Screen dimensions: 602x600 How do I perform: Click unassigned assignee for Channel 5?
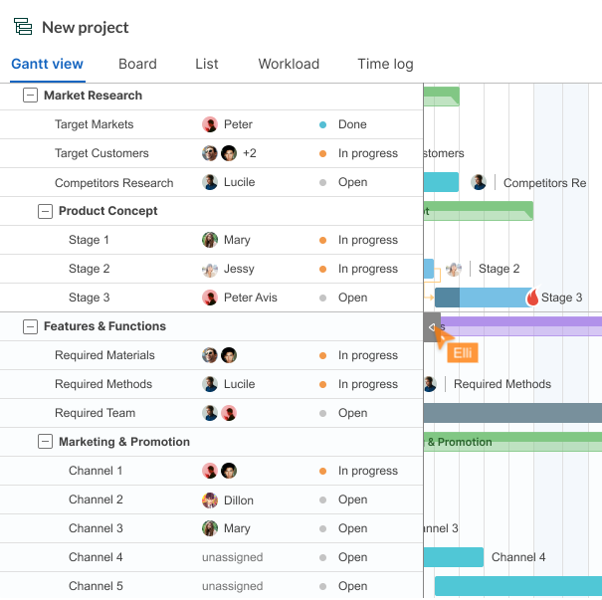(x=232, y=586)
